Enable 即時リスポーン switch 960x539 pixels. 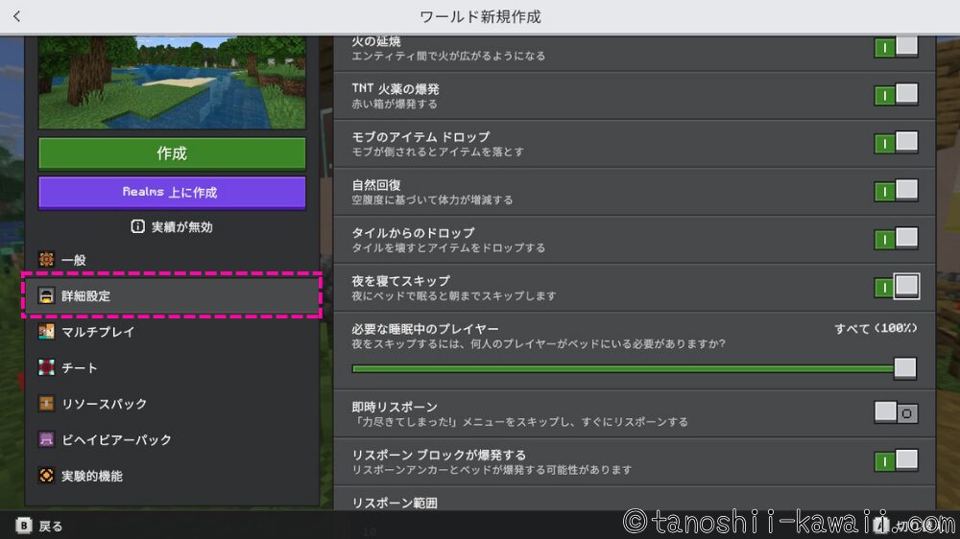897,413
